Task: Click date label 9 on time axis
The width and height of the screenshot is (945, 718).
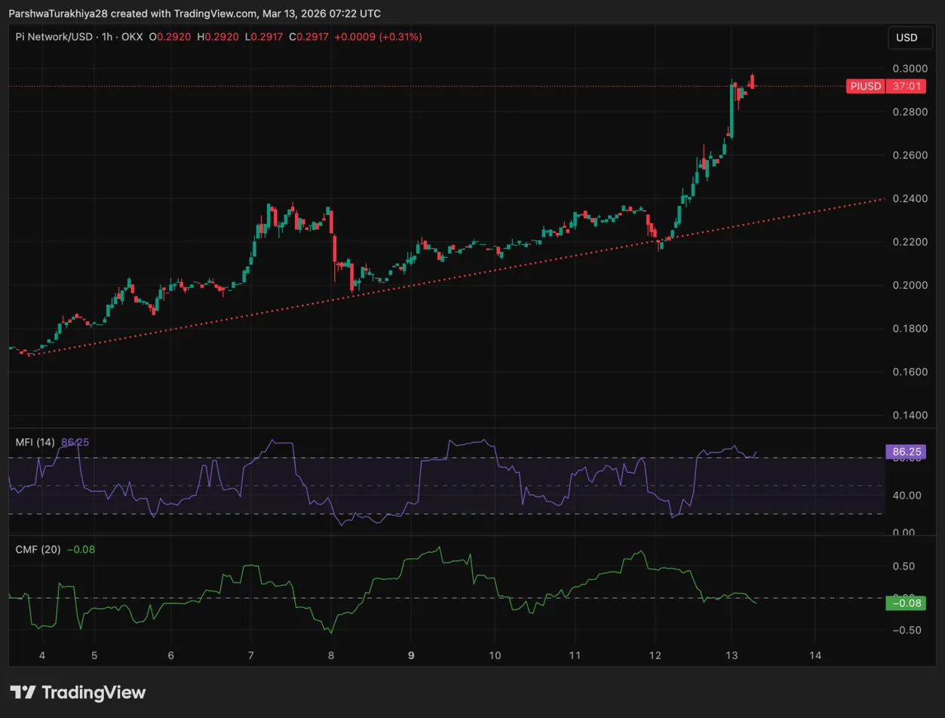Action: [x=411, y=655]
